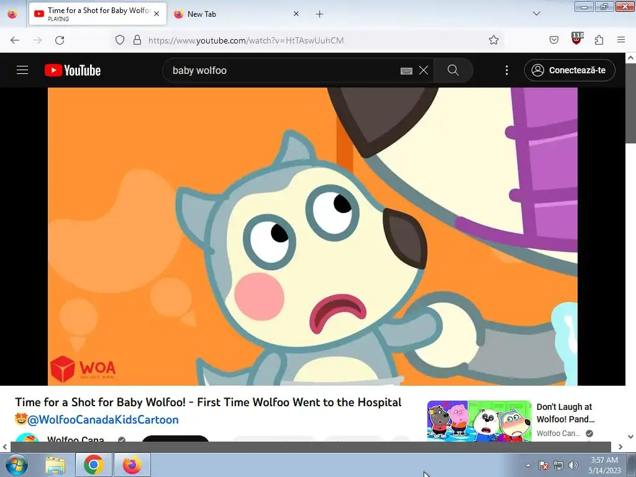
Task: Switch to Chrome in the taskbar
Action: pyautogui.click(x=94, y=465)
